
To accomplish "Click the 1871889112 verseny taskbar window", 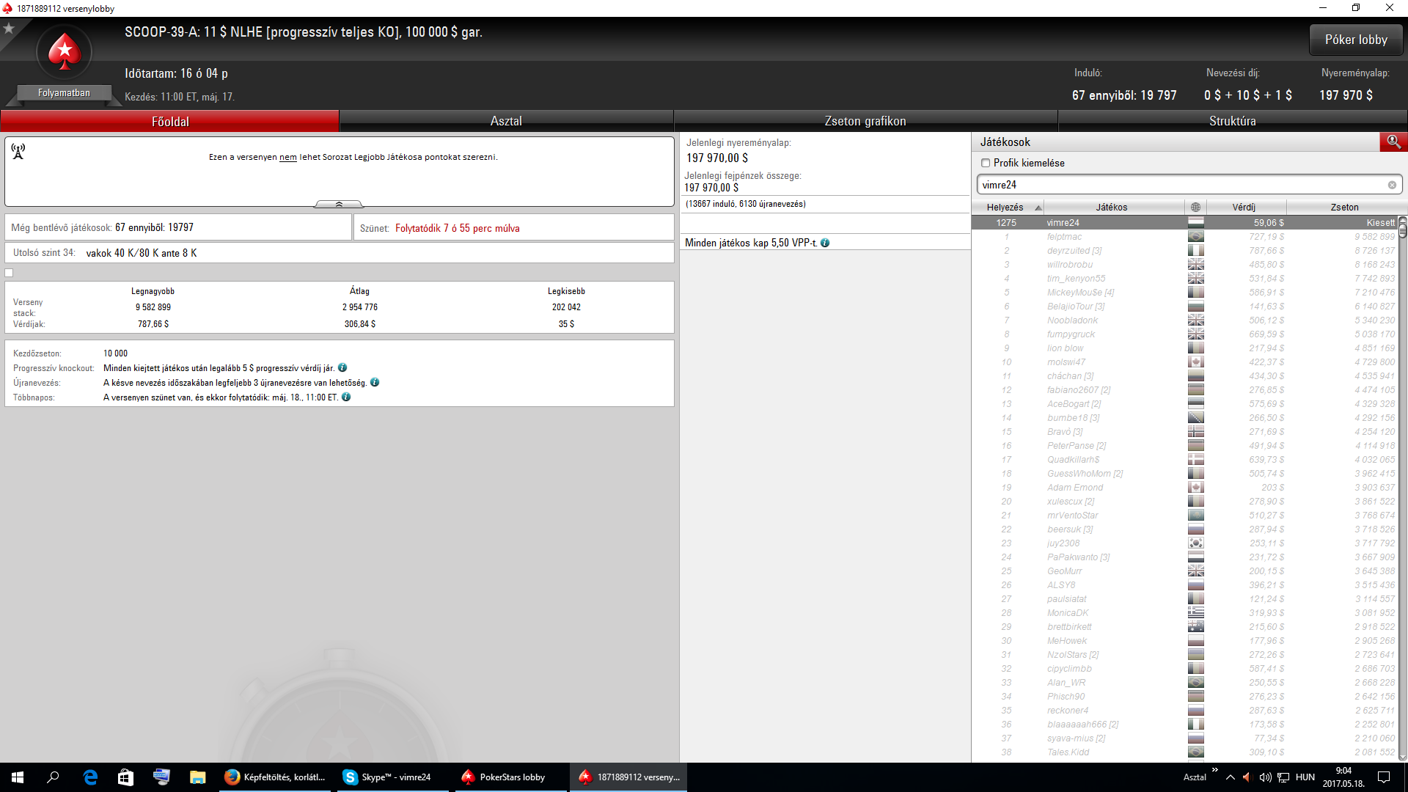I will point(629,777).
